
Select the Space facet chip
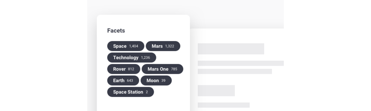pos(126,46)
